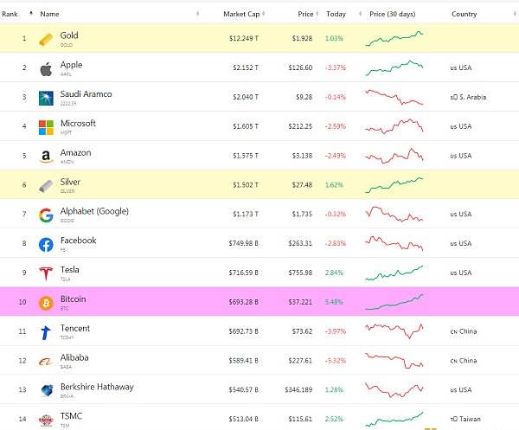
Task: Open the Facebook company link
Action: point(79,241)
